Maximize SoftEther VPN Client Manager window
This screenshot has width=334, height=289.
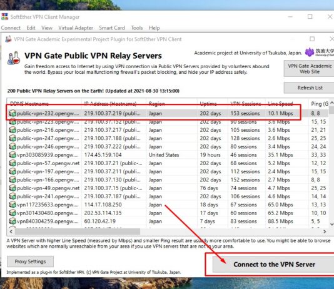point(310,17)
